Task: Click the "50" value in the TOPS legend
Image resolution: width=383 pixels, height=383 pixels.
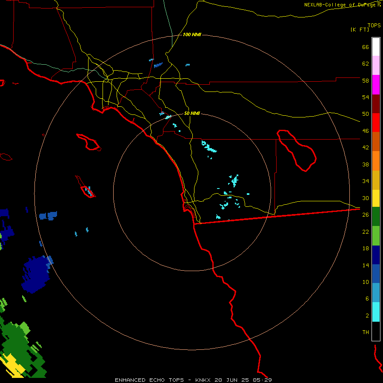Action: (x=366, y=114)
